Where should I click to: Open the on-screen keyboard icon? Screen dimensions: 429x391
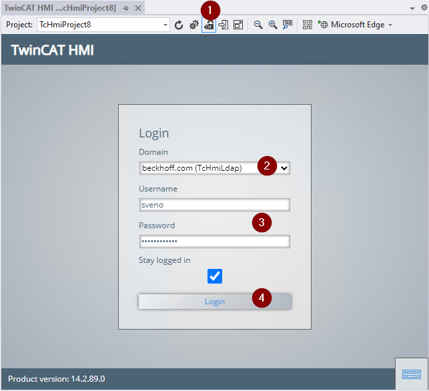[x=412, y=374]
